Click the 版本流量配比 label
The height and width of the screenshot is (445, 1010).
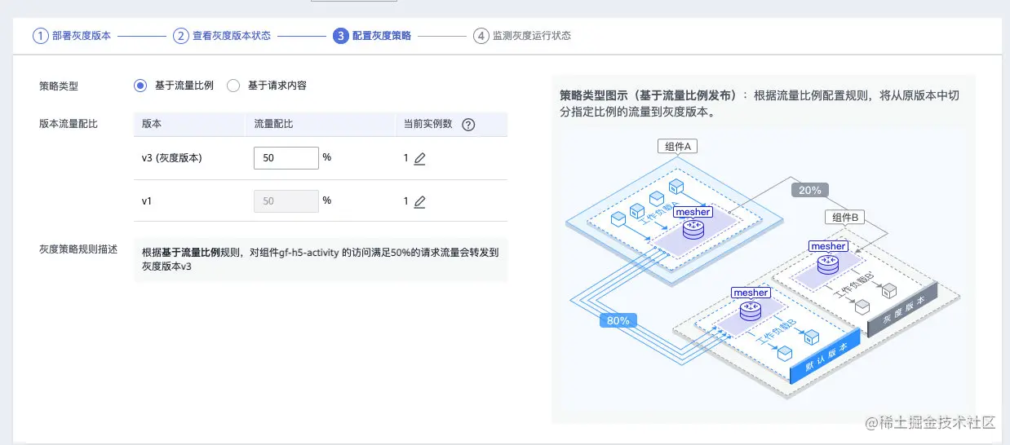[x=69, y=125]
